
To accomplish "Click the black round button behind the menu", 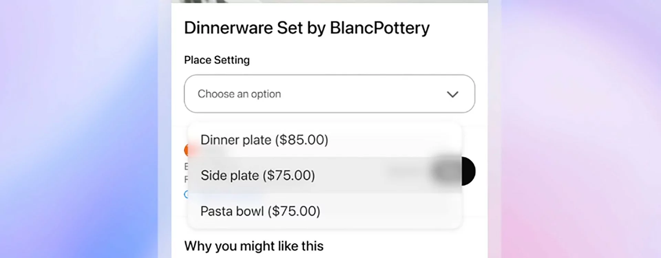I will [469, 171].
